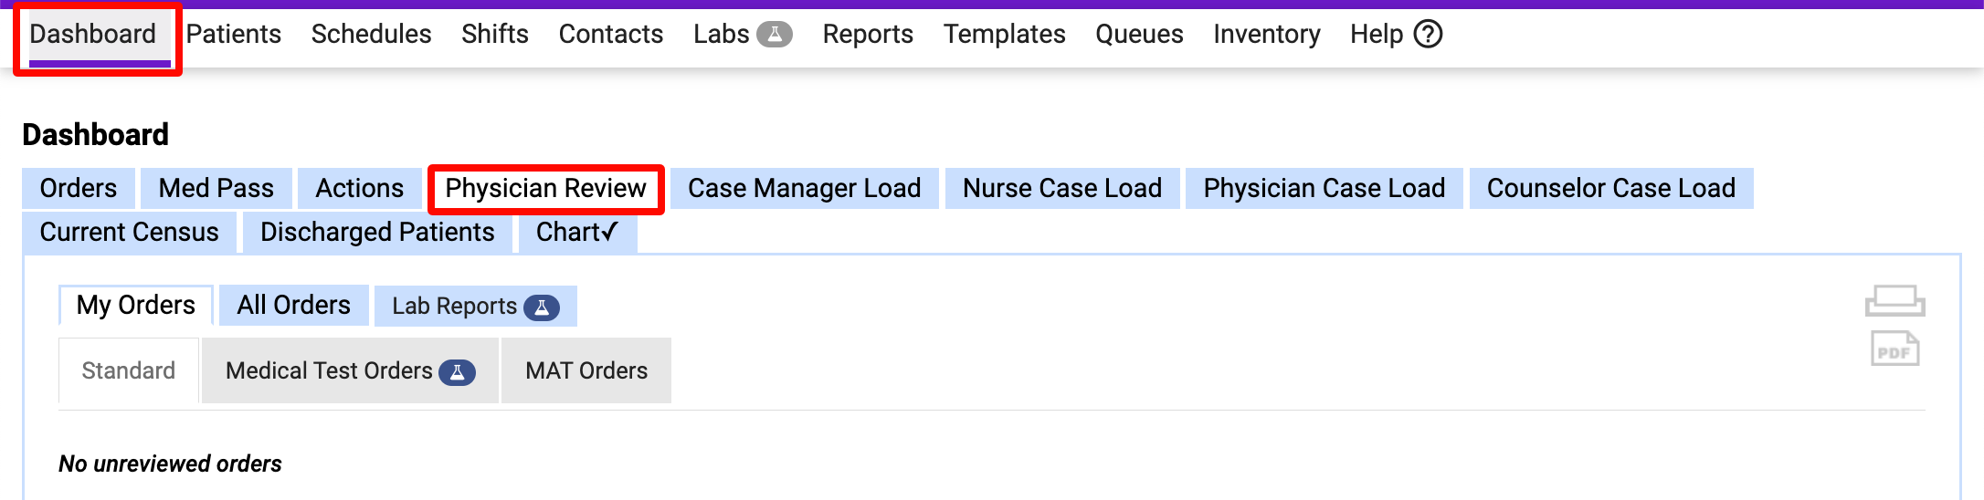
Task: Open the Inventory page
Action: pyautogui.click(x=1266, y=35)
